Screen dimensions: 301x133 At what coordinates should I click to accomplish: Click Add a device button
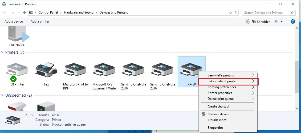coord(14,22)
